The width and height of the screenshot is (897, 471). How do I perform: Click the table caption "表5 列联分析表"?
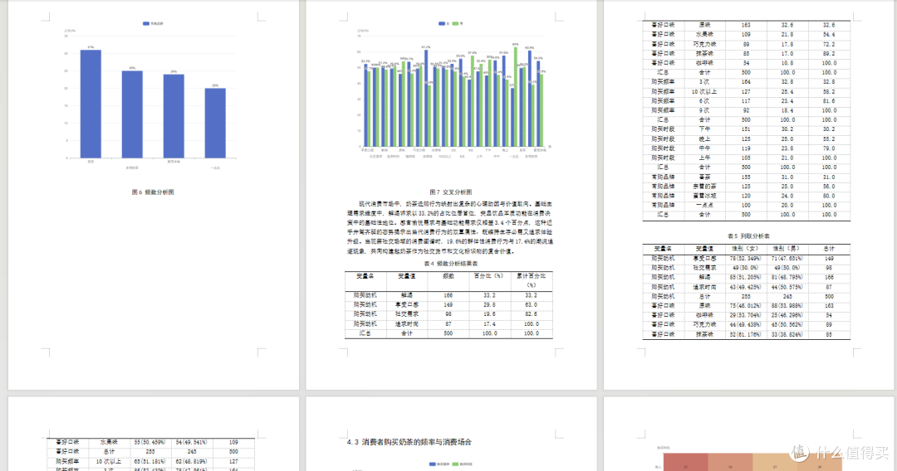click(x=748, y=235)
